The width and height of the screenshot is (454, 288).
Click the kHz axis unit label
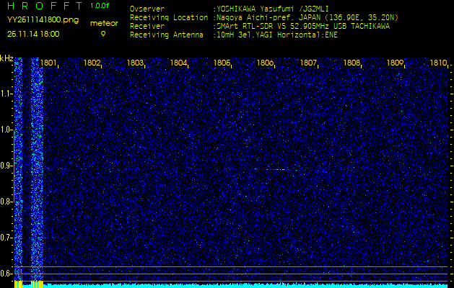[x=6, y=58]
